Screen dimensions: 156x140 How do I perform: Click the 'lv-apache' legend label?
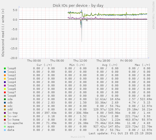(x=15, y=123)
